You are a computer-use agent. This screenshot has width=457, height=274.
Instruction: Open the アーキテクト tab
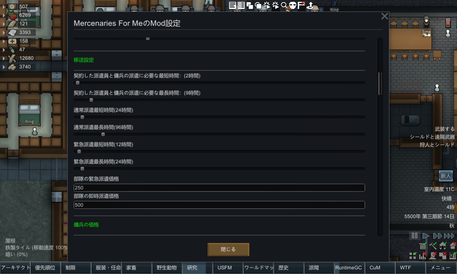coord(15,268)
